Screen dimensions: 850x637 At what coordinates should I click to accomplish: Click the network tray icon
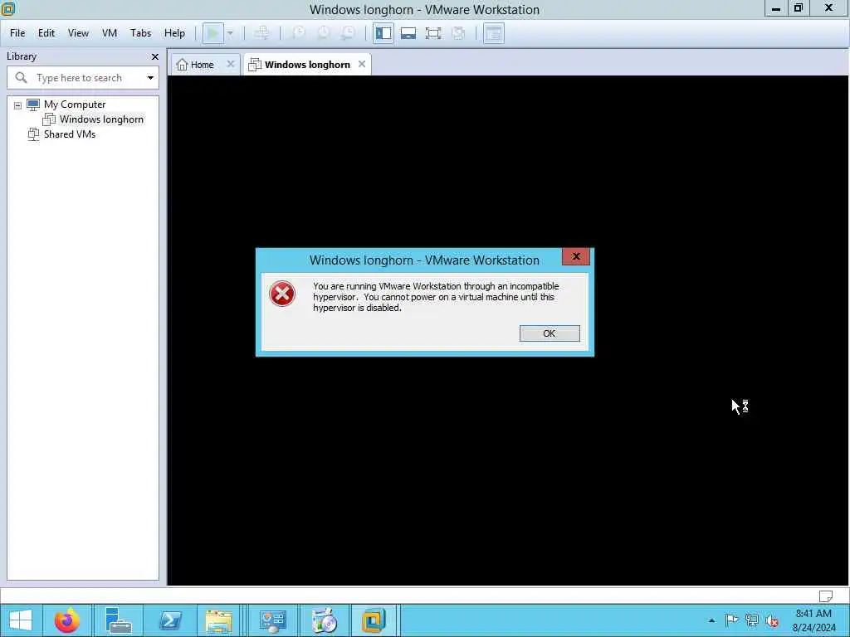point(752,620)
